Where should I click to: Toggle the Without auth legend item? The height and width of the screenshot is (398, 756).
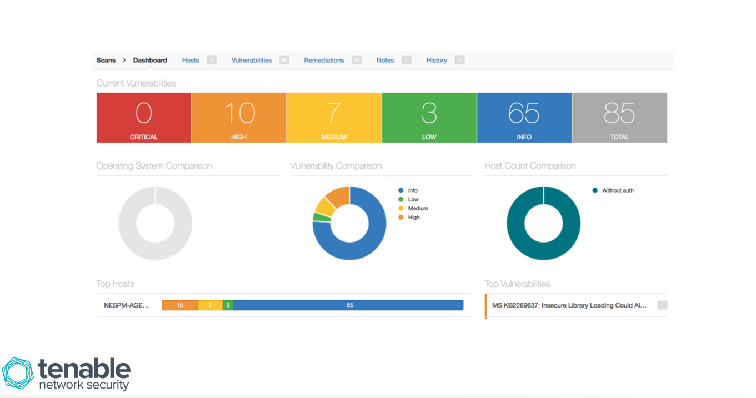[610, 190]
